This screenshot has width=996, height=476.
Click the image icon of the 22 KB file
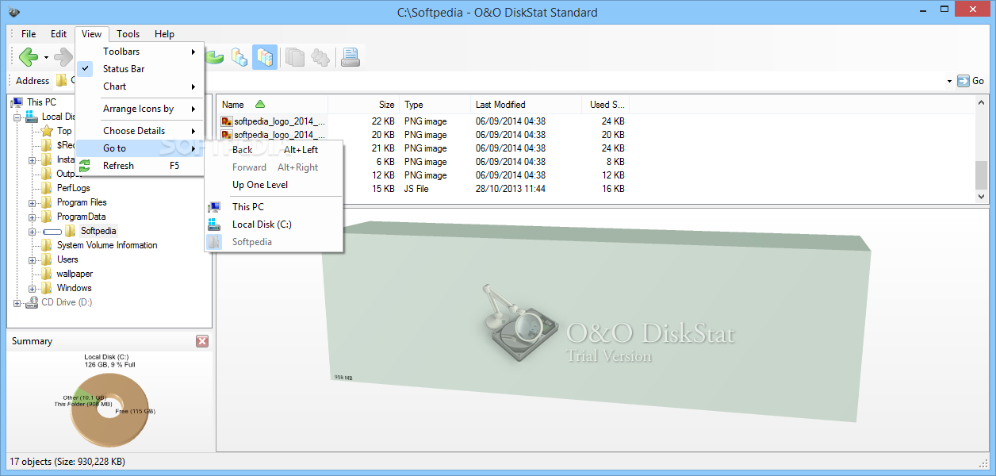pyautogui.click(x=227, y=121)
